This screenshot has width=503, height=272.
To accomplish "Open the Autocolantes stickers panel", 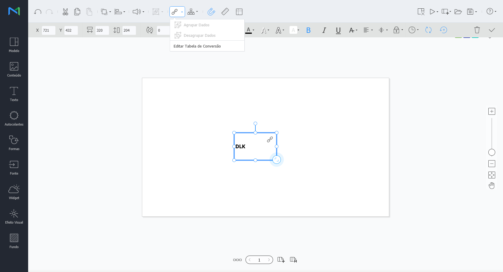I will pos(14,119).
